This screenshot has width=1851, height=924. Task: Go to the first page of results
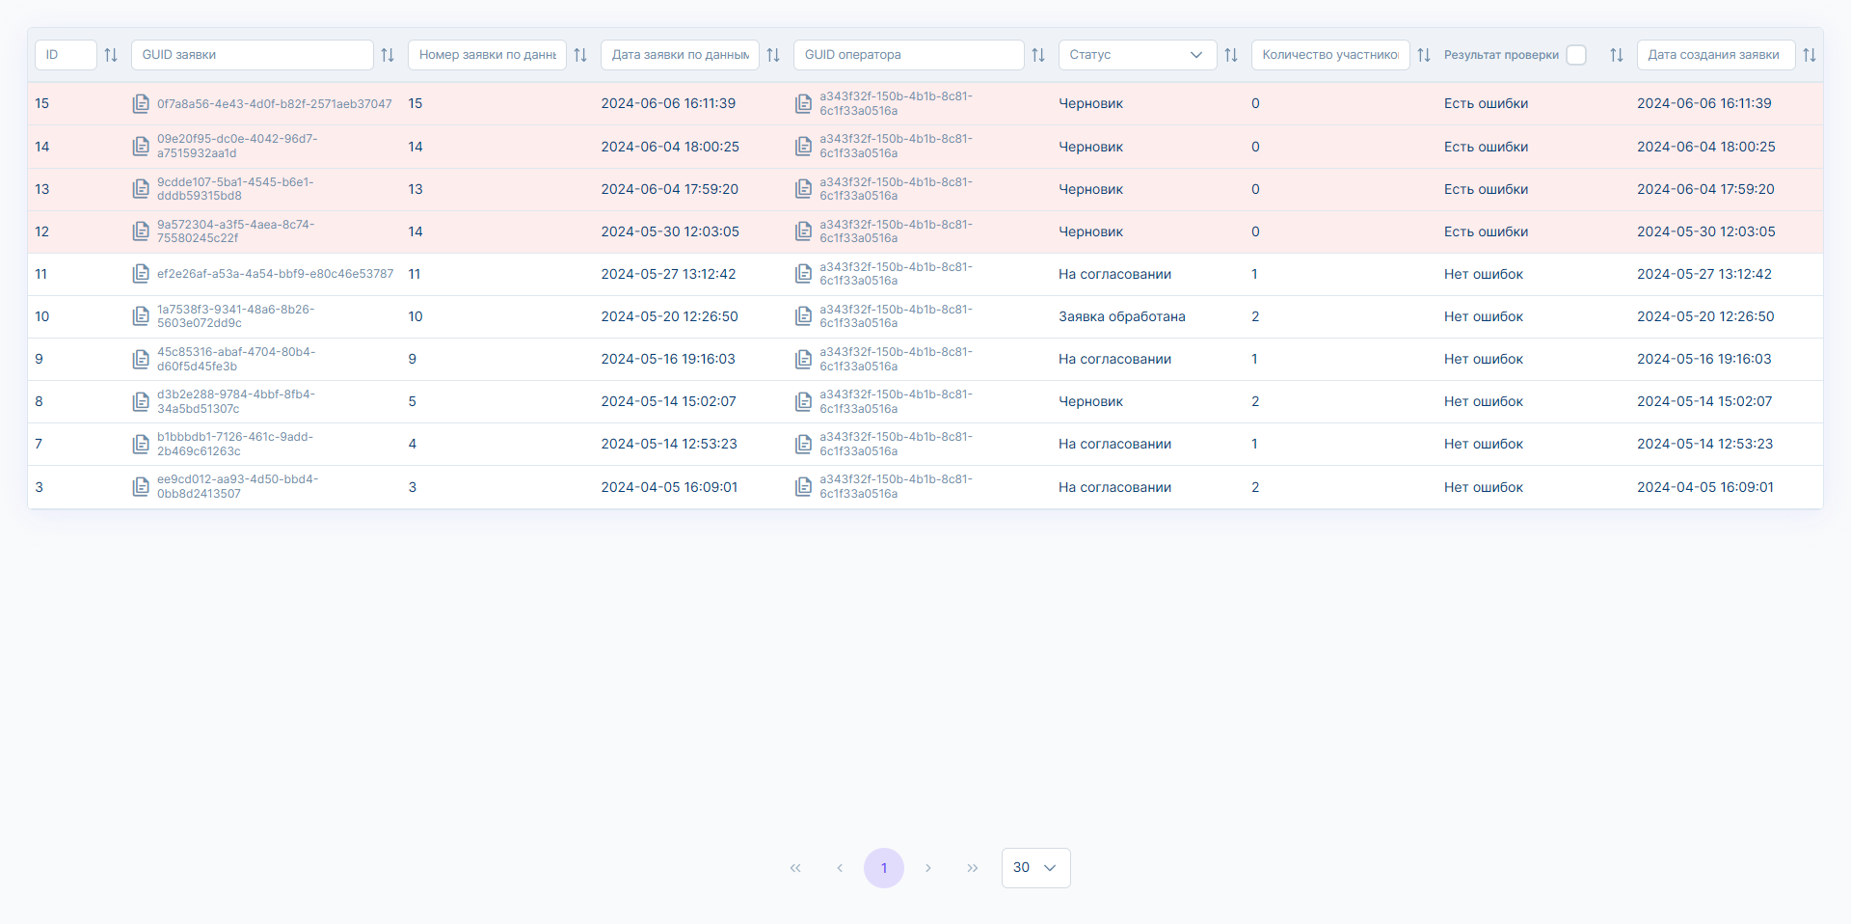click(795, 868)
